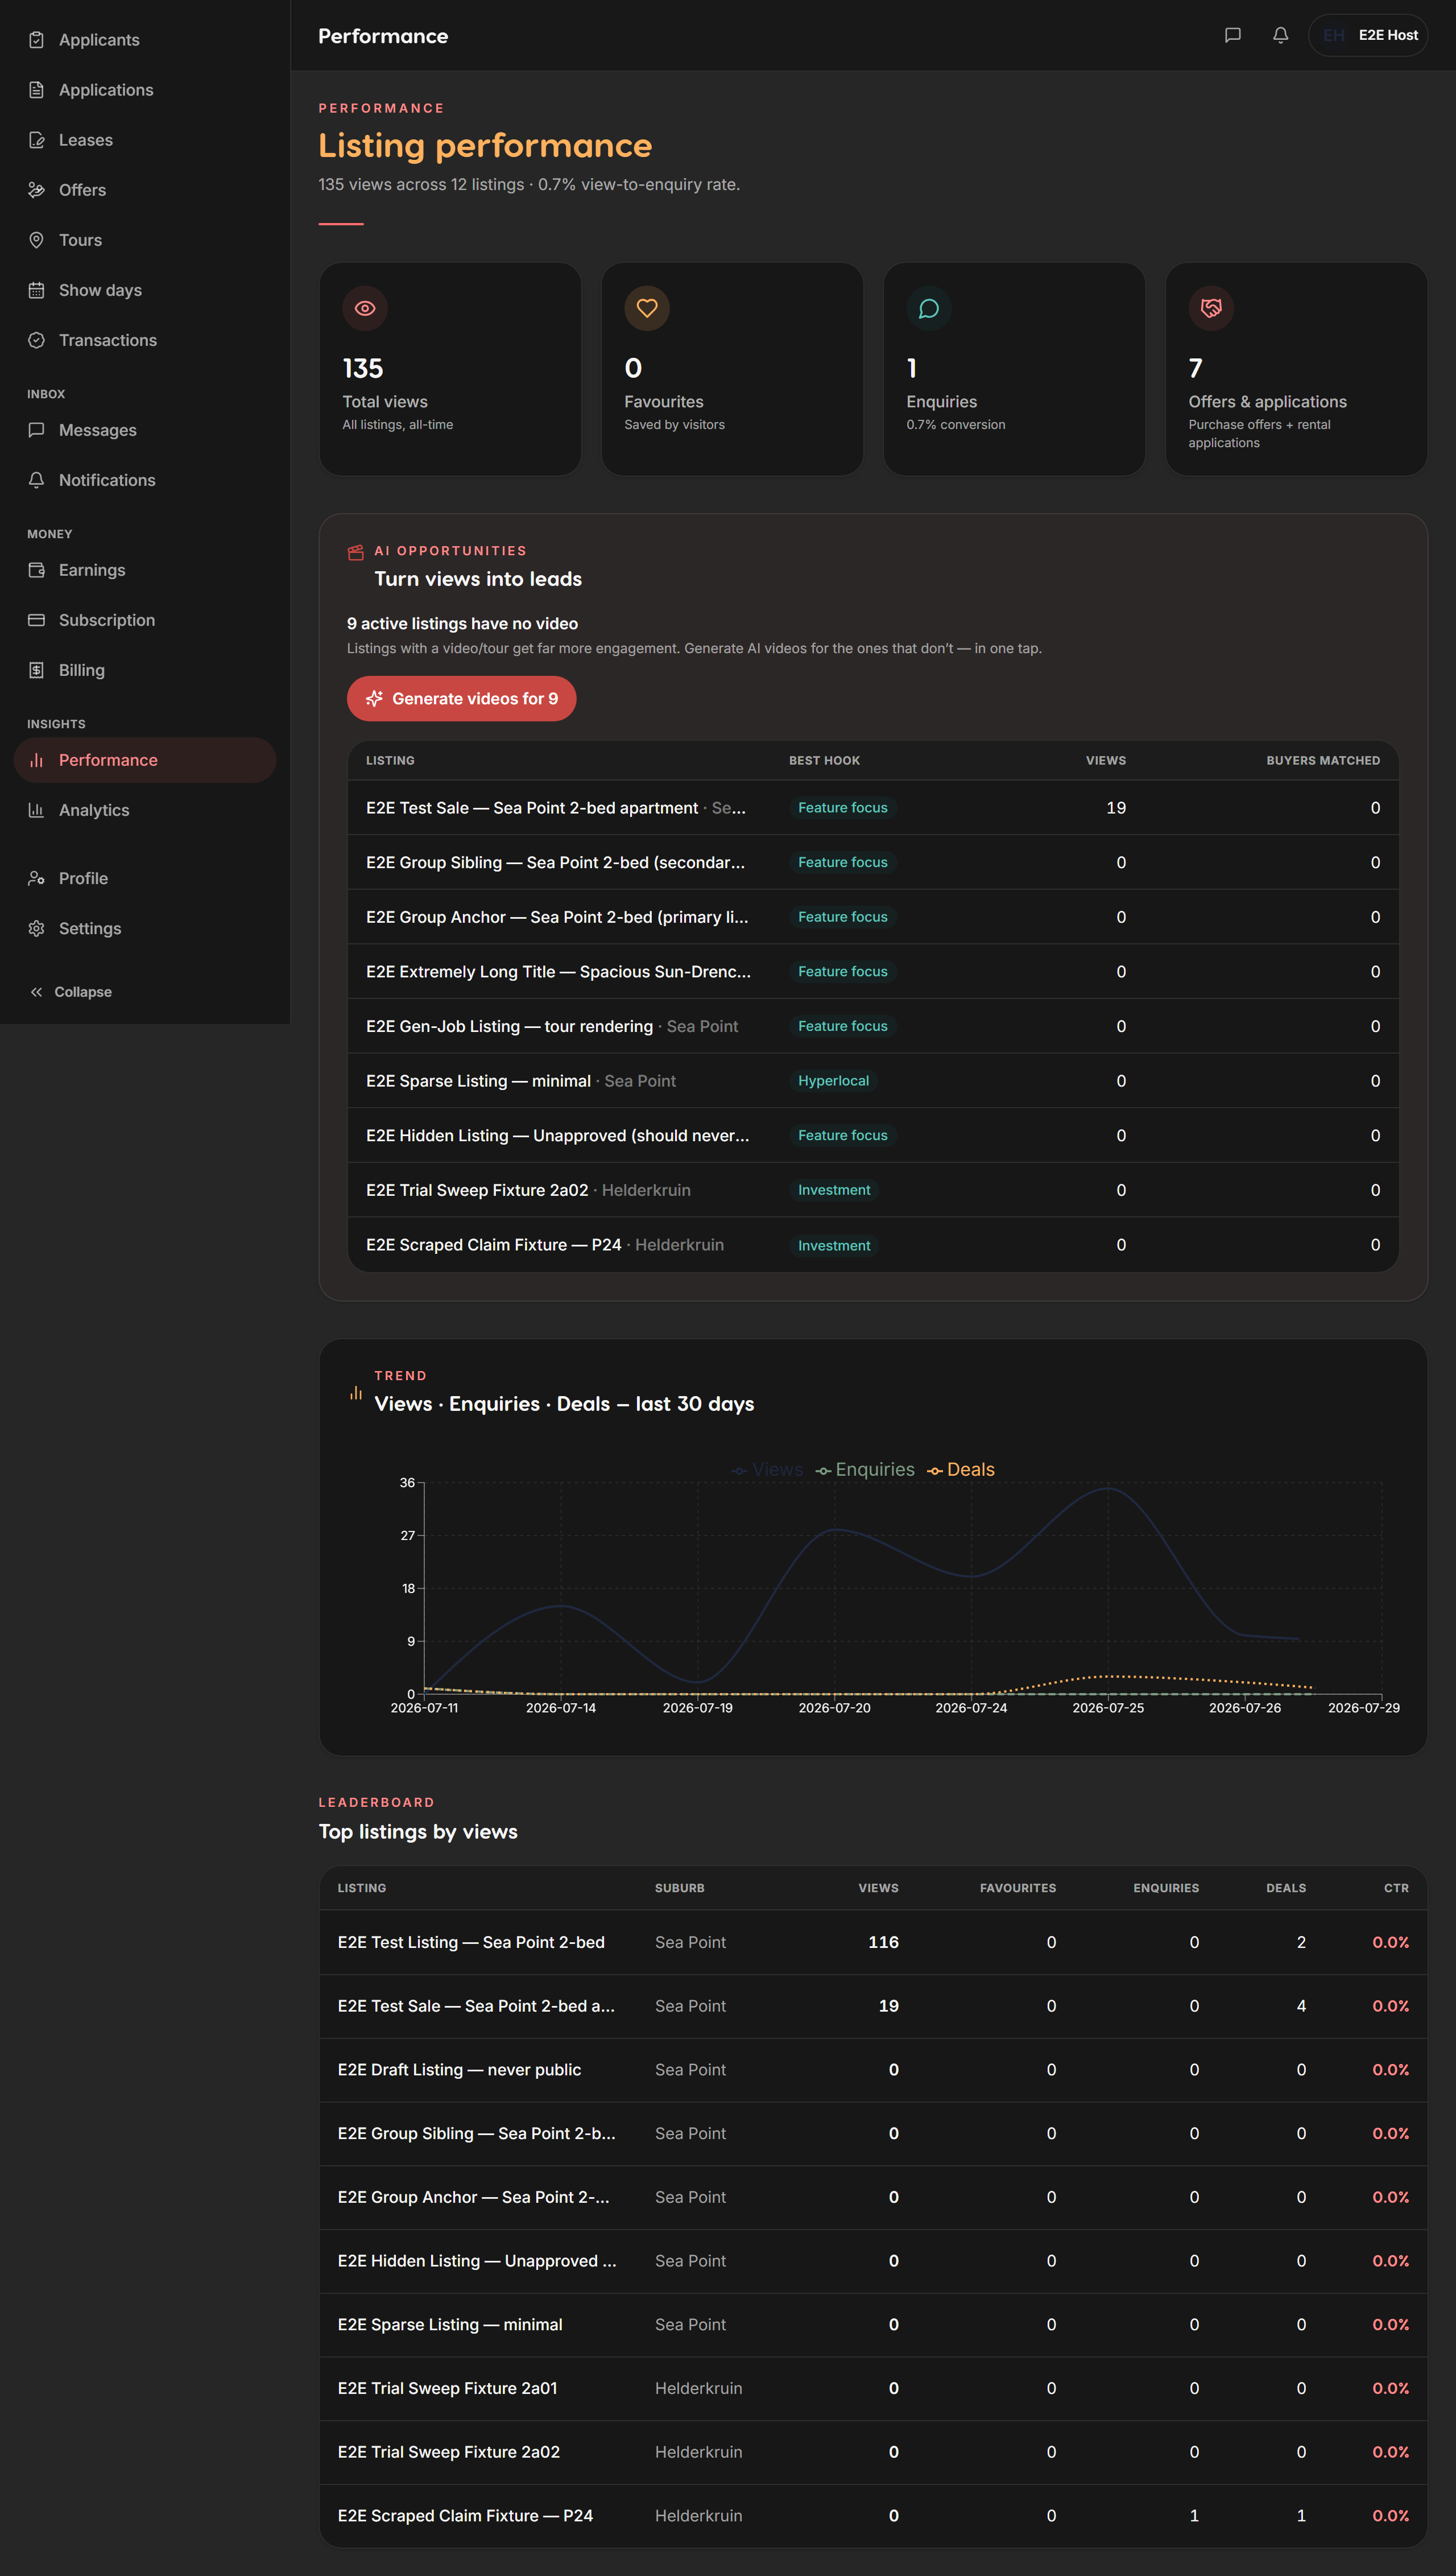Click the Hyperlocal hook badge

point(833,1081)
